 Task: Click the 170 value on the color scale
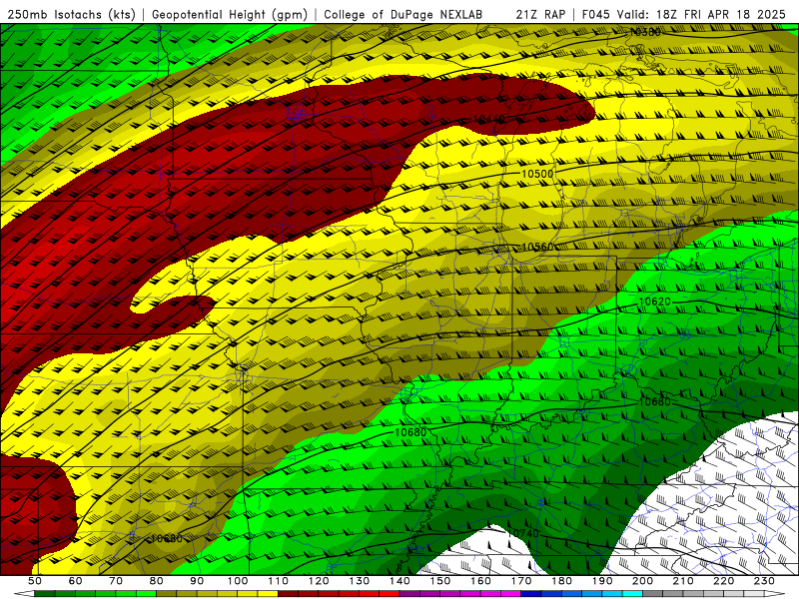pos(521,581)
